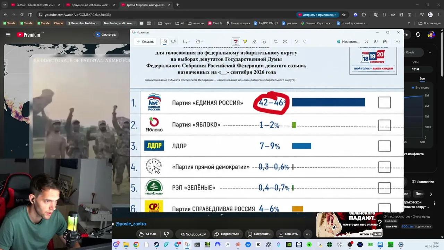Switch to SadSvit - Касета browser tab

(x=35, y=5)
